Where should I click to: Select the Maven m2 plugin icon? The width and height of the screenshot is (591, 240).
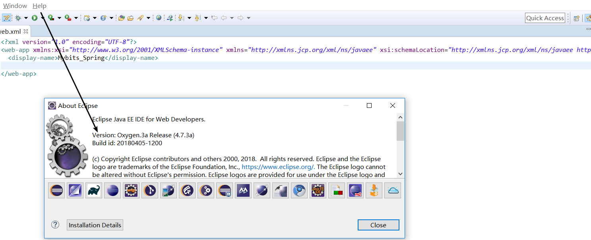(x=355, y=190)
